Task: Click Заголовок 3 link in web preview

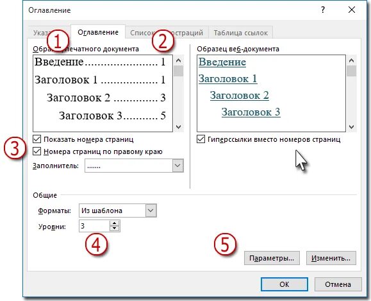Action: 251,112
